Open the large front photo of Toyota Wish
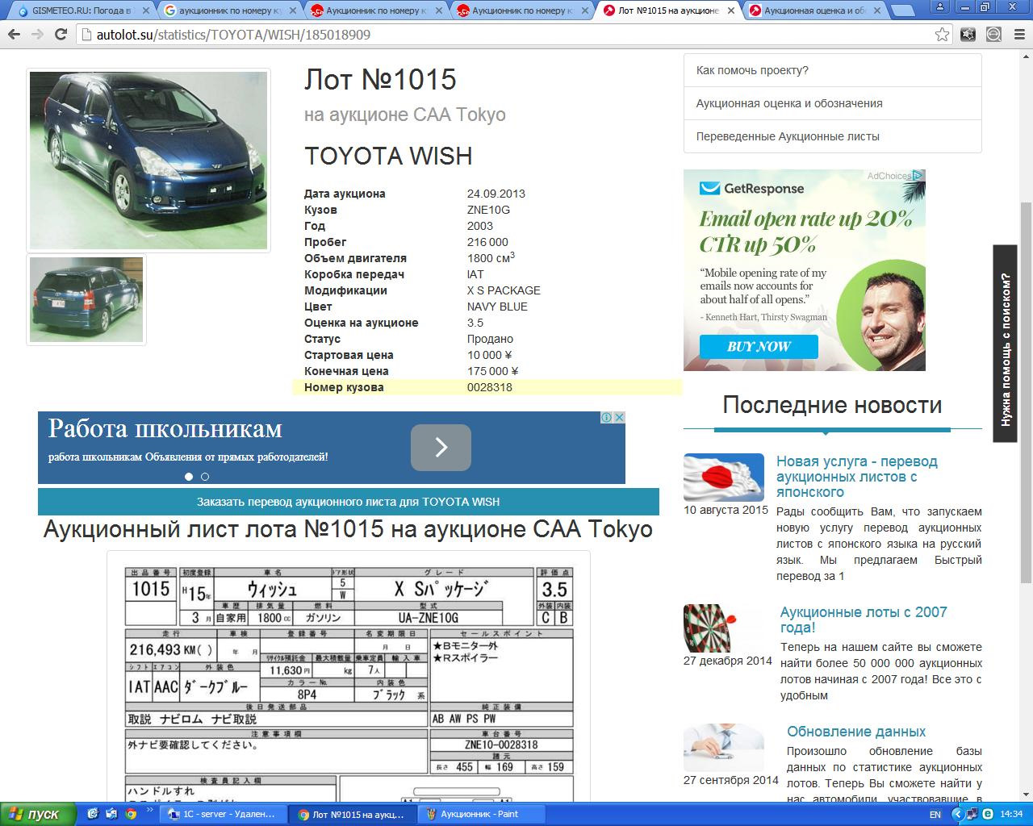1033x826 pixels. tap(148, 161)
